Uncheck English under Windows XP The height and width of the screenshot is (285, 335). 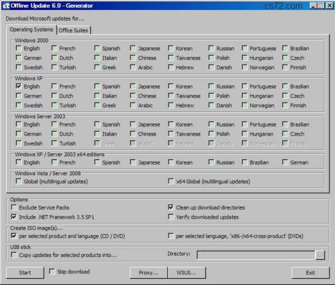tap(19, 86)
